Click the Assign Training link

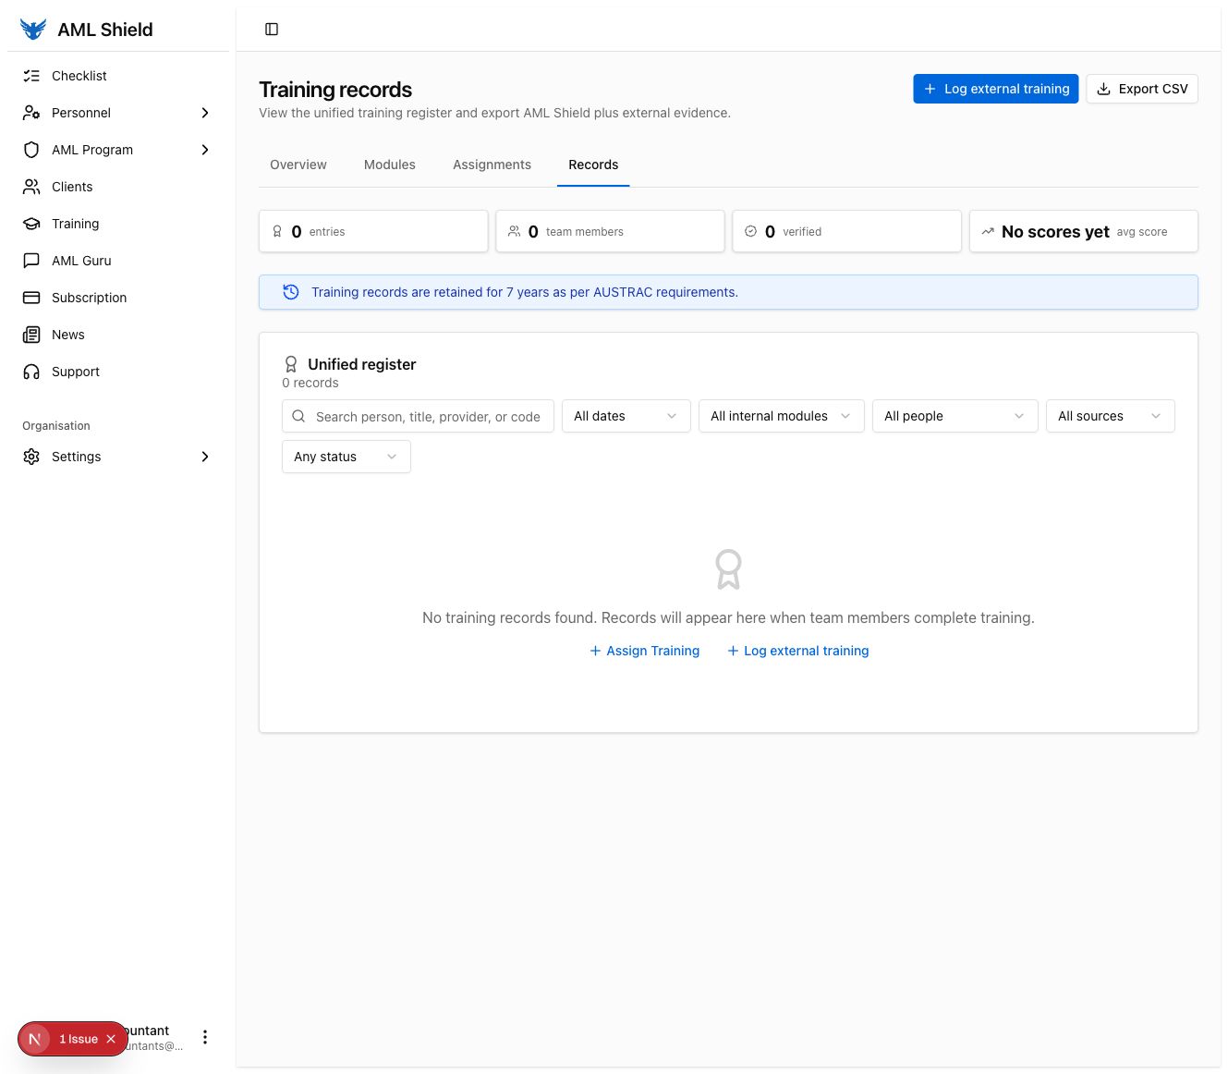tap(644, 651)
